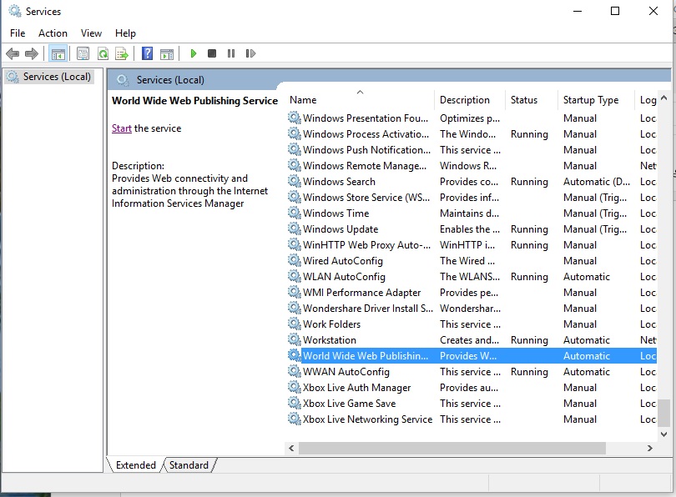Click 'Provides pe...' description cell
The image size is (676, 497).
(x=469, y=293)
